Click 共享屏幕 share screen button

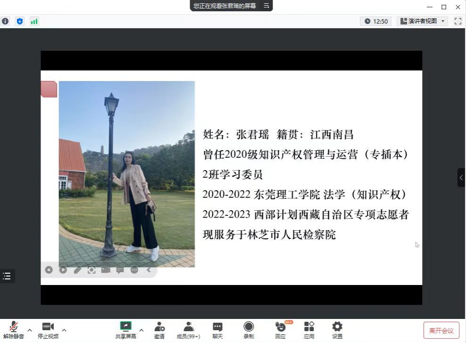125,330
